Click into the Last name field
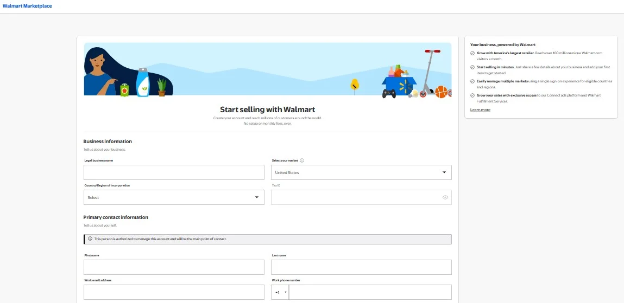624x303 pixels. point(361,267)
